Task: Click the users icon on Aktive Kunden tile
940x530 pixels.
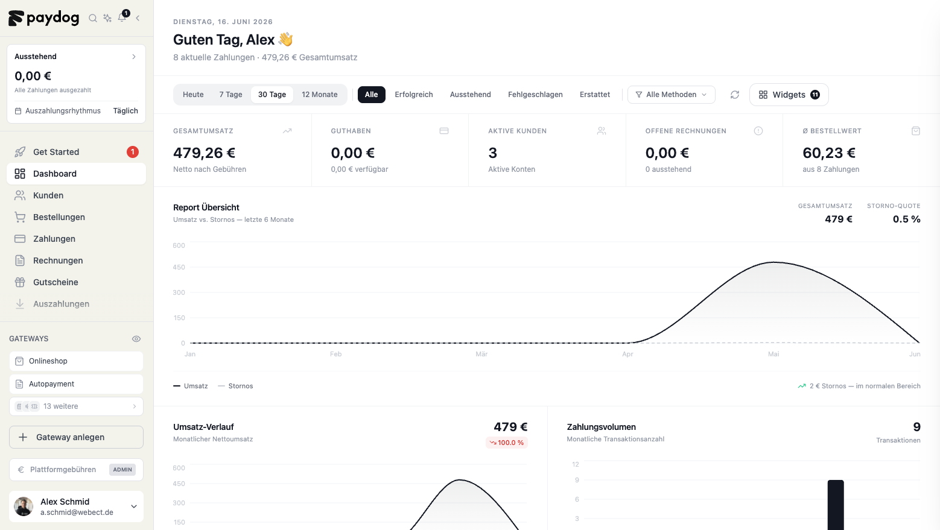Action: click(x=602, y=131)
